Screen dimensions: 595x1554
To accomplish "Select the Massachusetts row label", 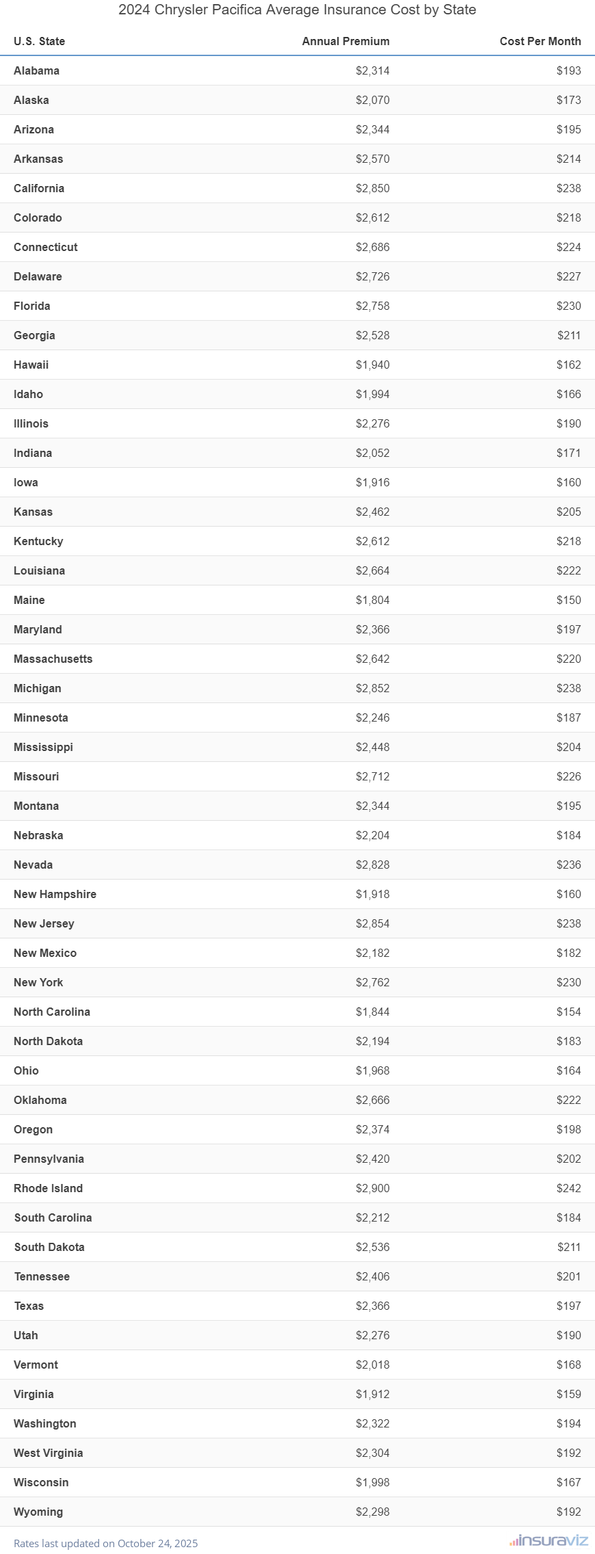I will 53,659.
